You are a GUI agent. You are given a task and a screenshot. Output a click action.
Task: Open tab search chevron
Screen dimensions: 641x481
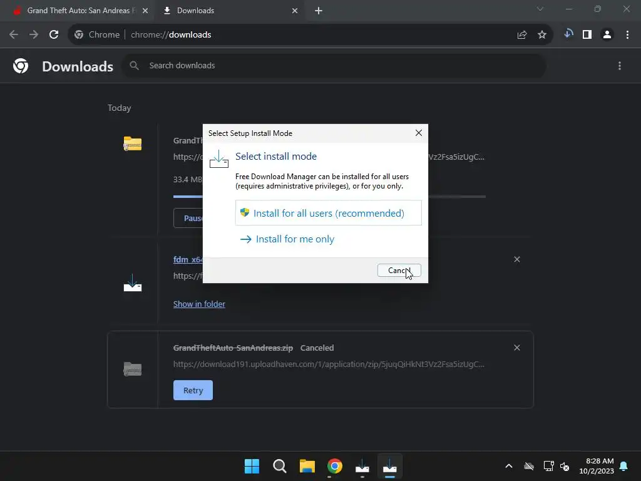(x=540, y=9)
